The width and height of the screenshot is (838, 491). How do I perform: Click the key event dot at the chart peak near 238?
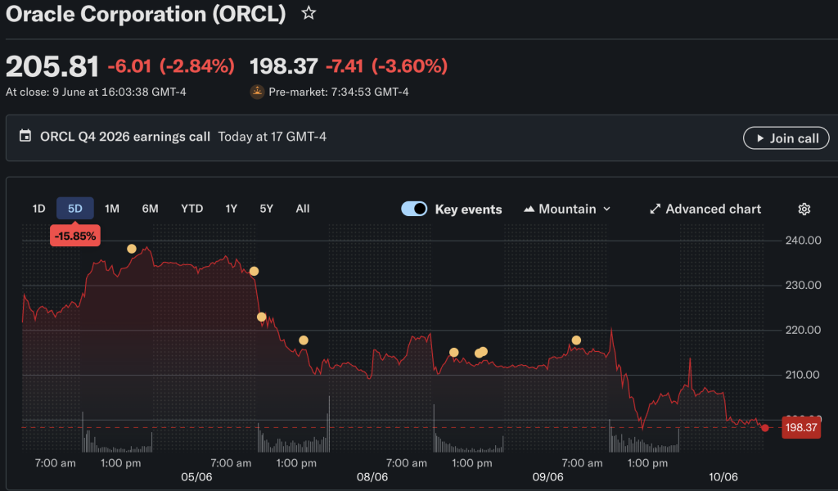[132, 249]
